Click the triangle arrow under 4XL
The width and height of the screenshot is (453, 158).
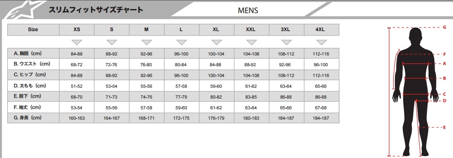(x=321, y=42)
